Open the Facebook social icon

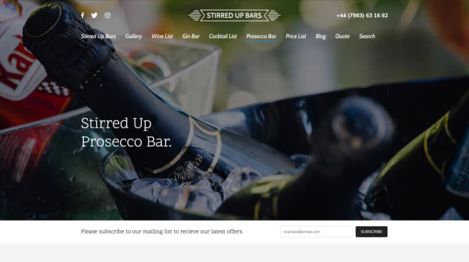pyautogui.click(x=83, y=15)
